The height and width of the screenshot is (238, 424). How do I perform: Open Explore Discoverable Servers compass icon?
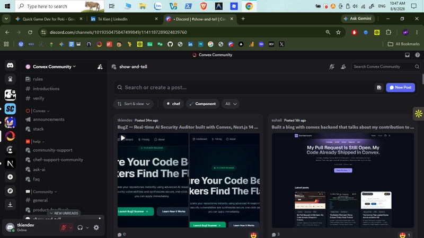(10, 191)
